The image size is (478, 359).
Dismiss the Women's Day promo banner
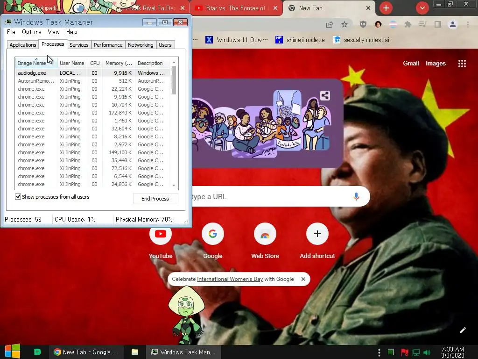click(x=303, y=279)
